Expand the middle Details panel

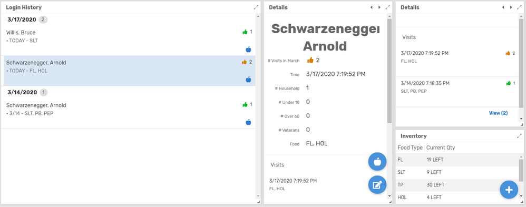click(388, 7)
